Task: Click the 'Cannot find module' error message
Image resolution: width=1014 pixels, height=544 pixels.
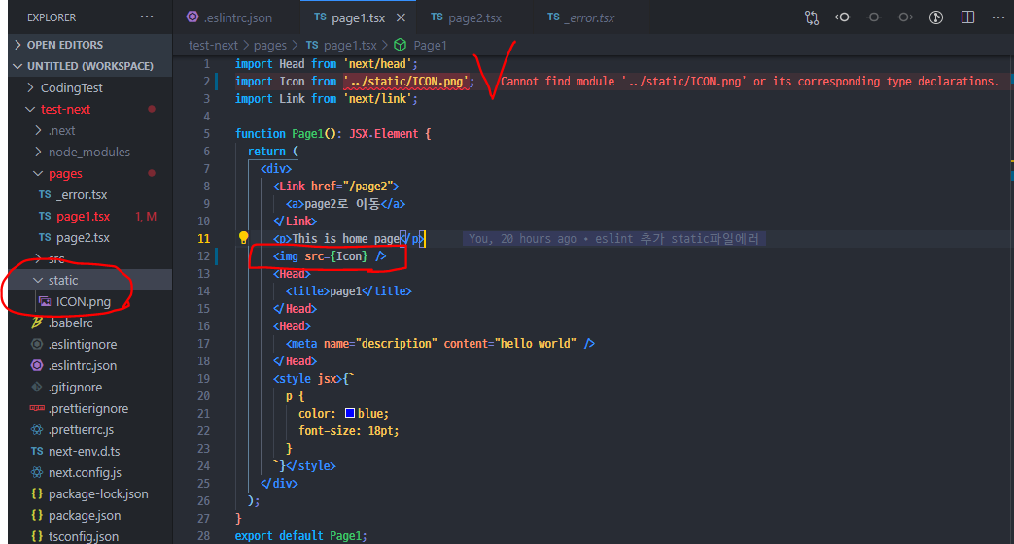Action: pyautogui.click(x=750, y=81)
